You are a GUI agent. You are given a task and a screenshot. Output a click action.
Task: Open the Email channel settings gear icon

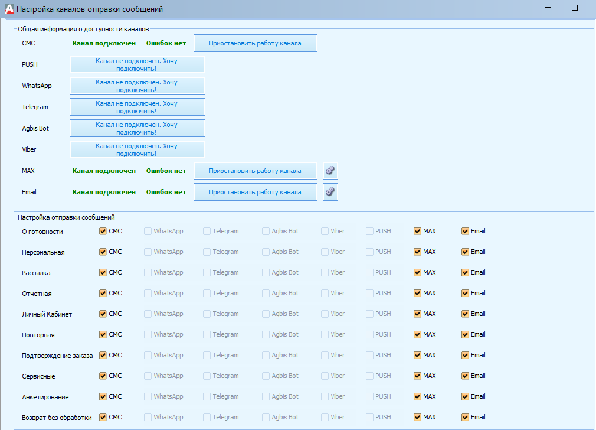click(x=330, y=192)
